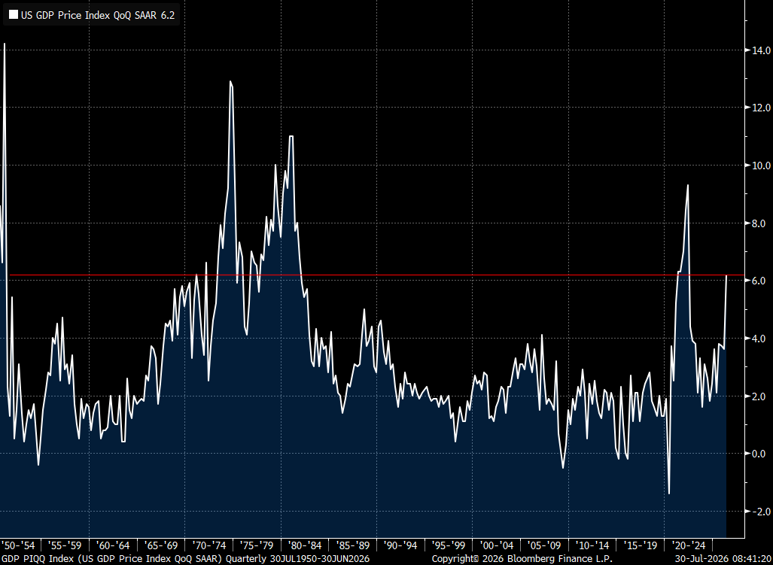Select the '55-'59 x-axis period label
Screen dimensions: 773x565
(65, 545)
